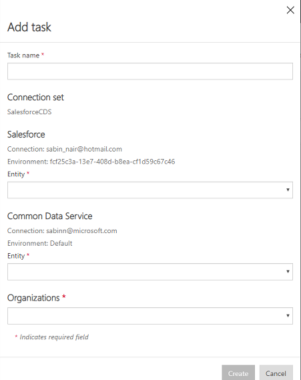Select the SalesforceCDS connection set text
The width and height of the screenshot is (301, 380).
[x=29, y=112]
